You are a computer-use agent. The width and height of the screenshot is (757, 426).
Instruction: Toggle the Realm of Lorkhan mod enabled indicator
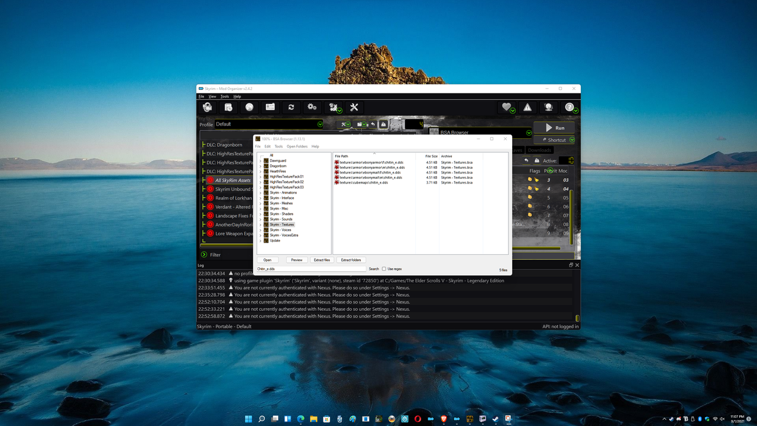(210, 198)
